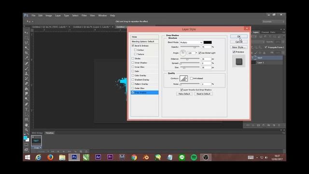Click the add layer mask icon
The height and width of the screenshot is (174, 309).
click(258, 125)
